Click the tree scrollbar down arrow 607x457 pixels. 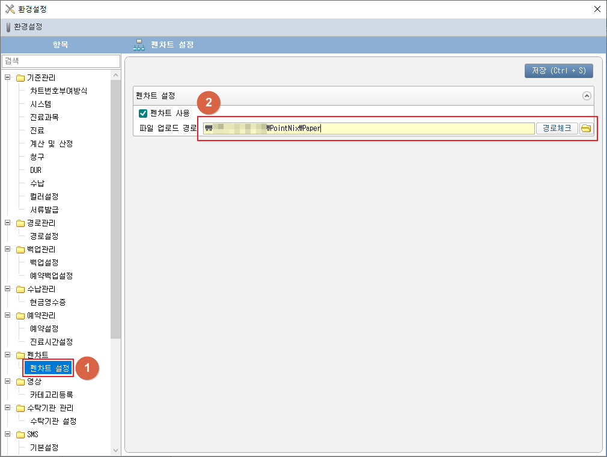coord(116,450)
